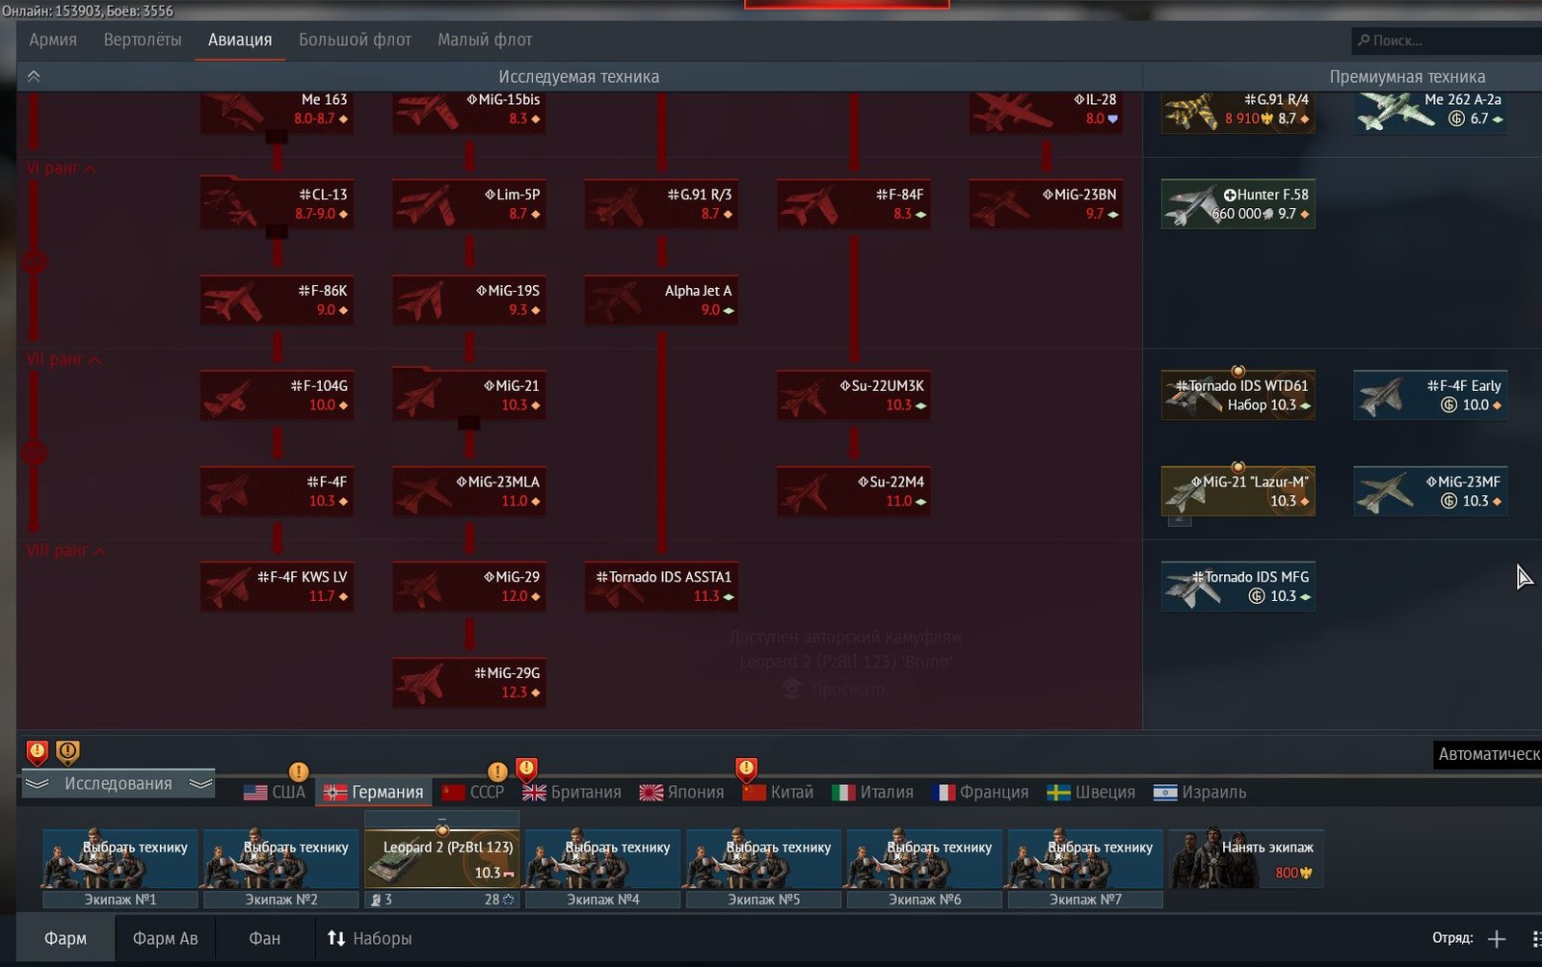Select MiG-23BN aircraft card
1542x967 pixels.
[1046, 204]
